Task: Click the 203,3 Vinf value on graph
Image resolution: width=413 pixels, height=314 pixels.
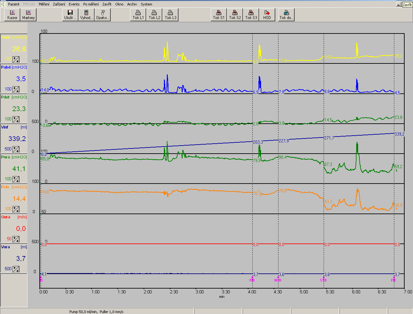Action: [x=258, y=142]
